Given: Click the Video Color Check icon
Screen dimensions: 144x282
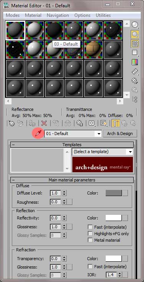Looking at the screenshot, I should coord(135,62).
